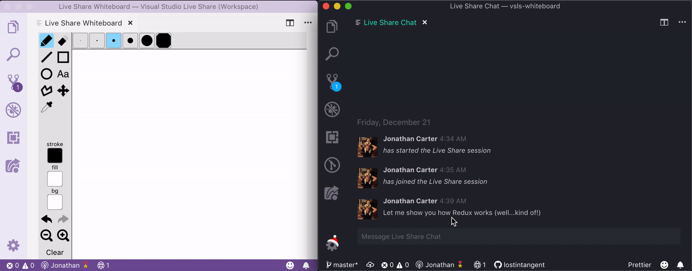Pick the Rectangle shape tool

click(63, 57)
